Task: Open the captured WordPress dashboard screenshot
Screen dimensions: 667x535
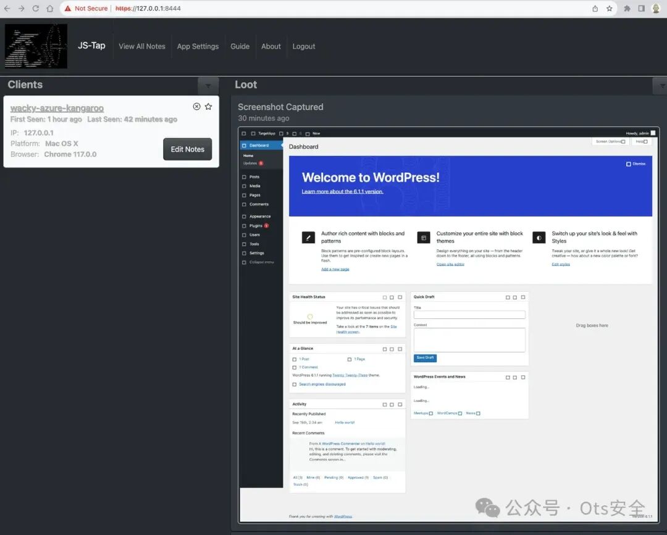Action: click(x=449, y=325)
